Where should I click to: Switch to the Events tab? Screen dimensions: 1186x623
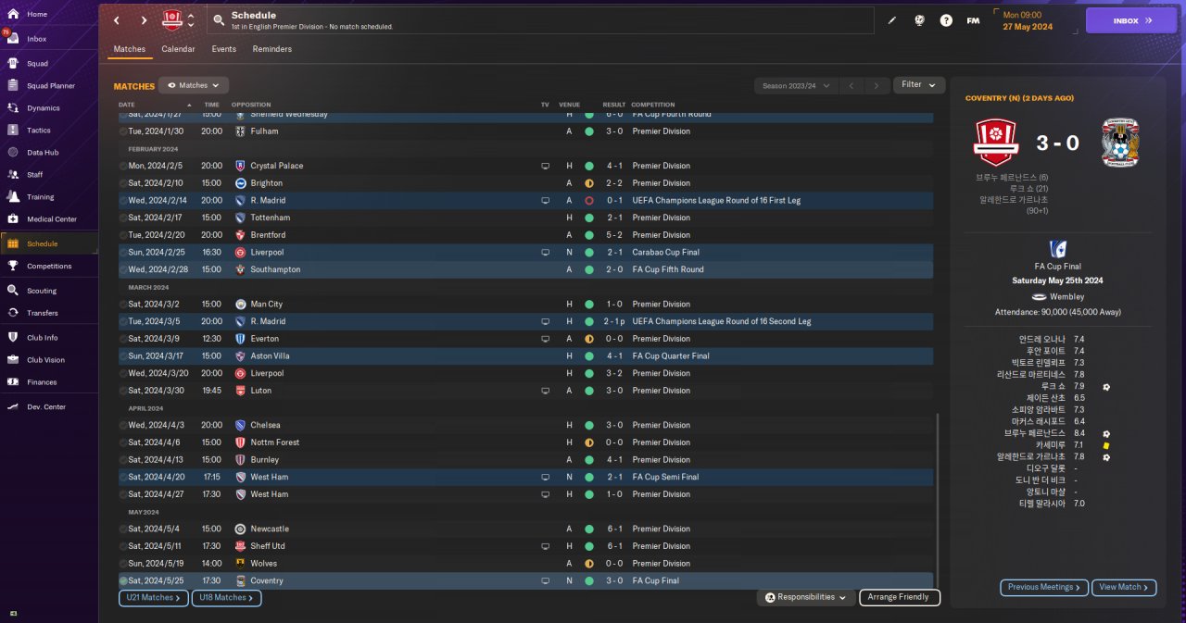point(223,49)
